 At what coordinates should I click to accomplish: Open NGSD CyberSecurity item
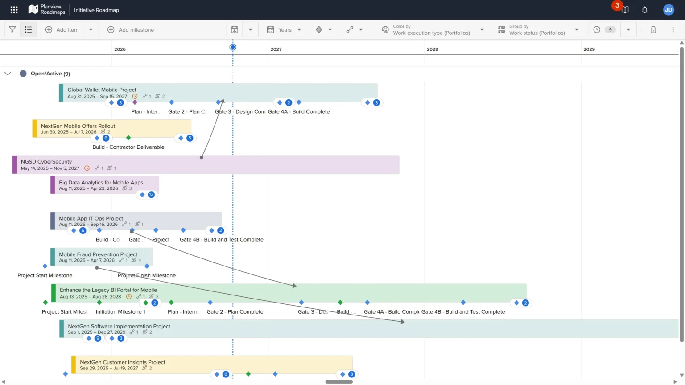[206, 164]
